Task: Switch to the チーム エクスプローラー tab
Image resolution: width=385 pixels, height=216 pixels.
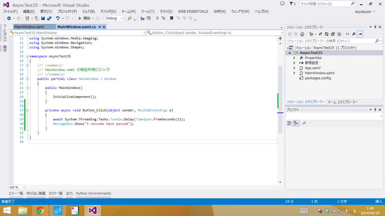Action: point(343,102)
